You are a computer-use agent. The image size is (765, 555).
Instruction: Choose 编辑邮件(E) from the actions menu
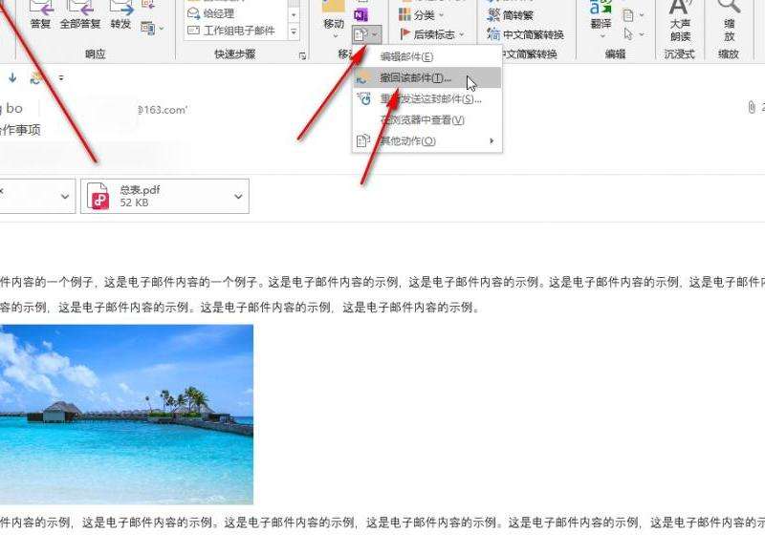[x=426, y=56]
